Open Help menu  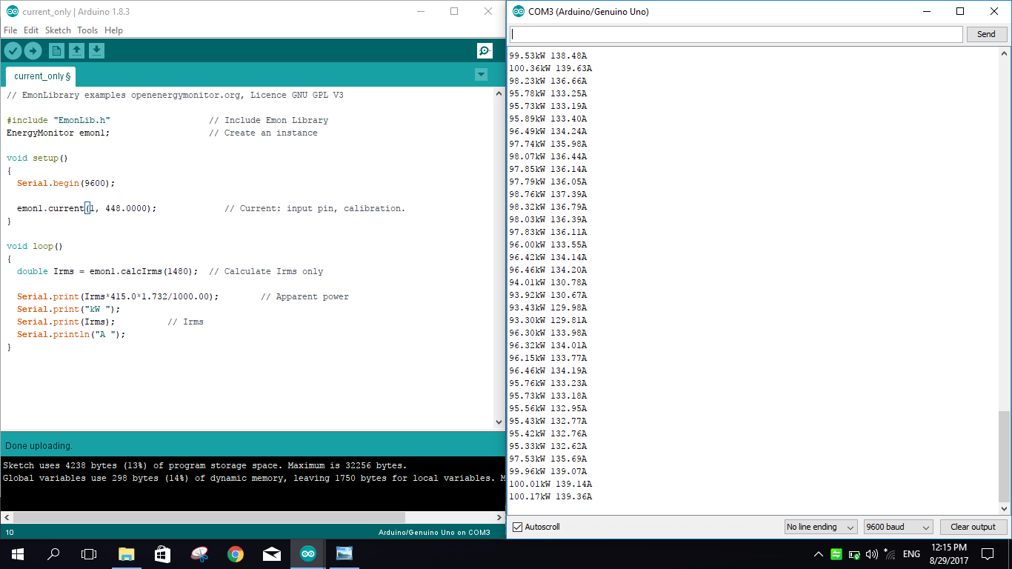click(x=113, y=30)
